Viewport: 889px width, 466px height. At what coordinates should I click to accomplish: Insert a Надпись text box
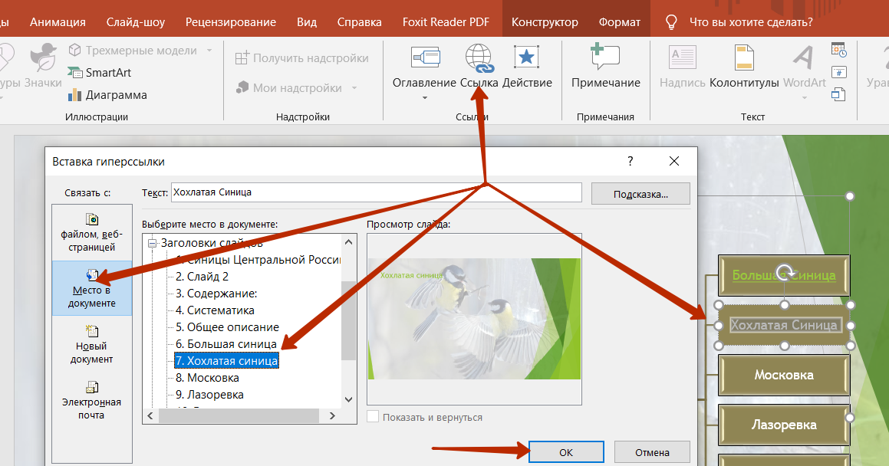(x=682, y=67)
